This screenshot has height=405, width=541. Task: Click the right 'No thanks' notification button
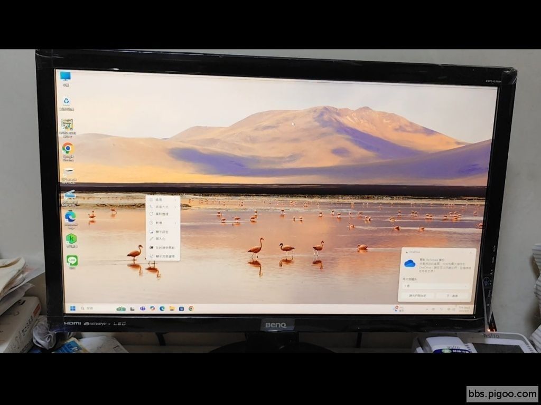point(454,296)
